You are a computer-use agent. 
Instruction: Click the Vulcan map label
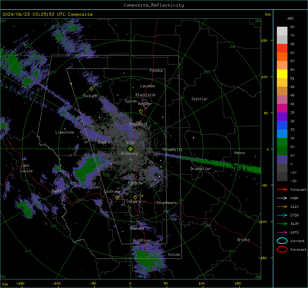(174, 254)
